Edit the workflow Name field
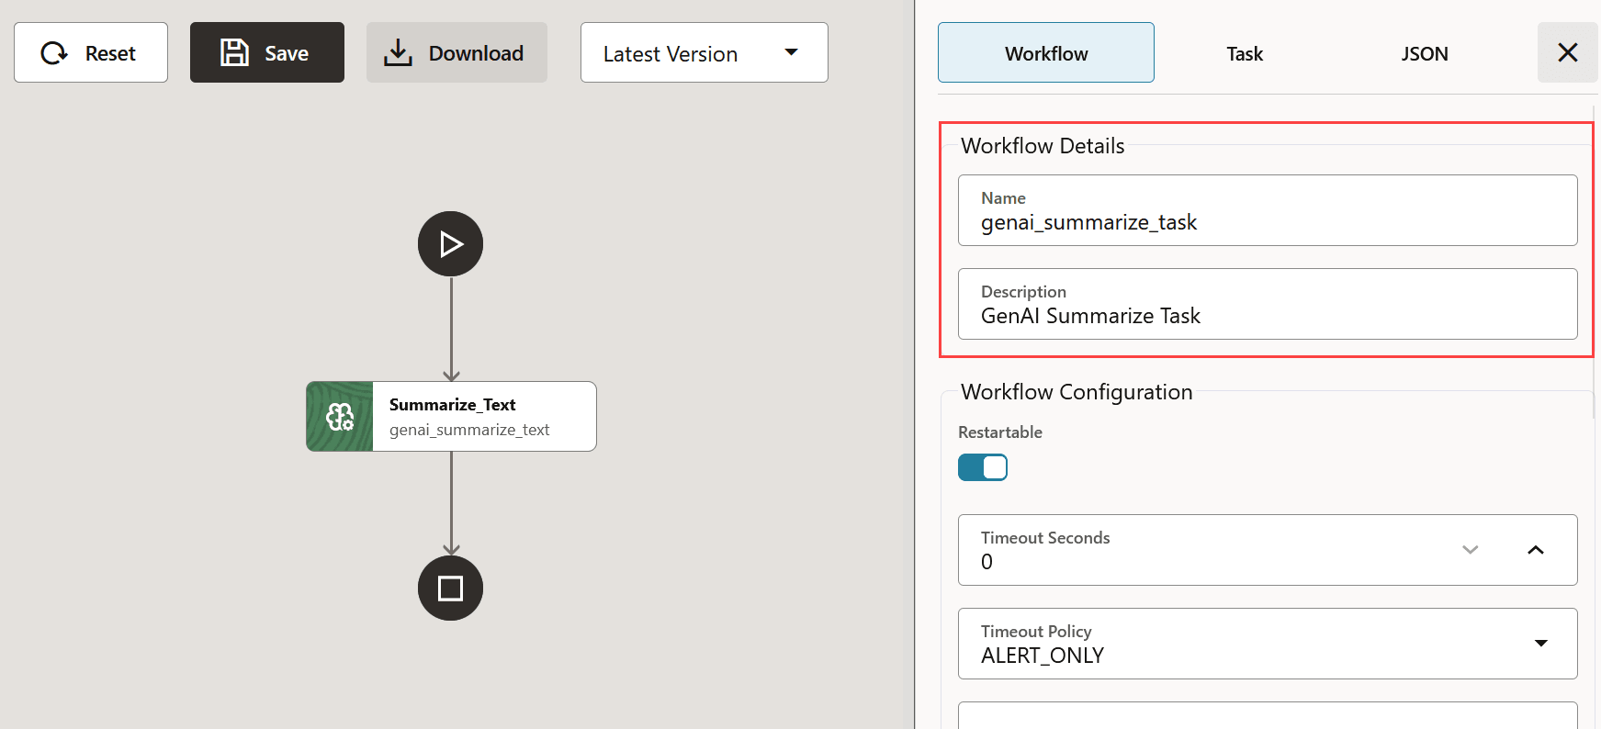This screenshot has width=1601, height=729. 1268,210
